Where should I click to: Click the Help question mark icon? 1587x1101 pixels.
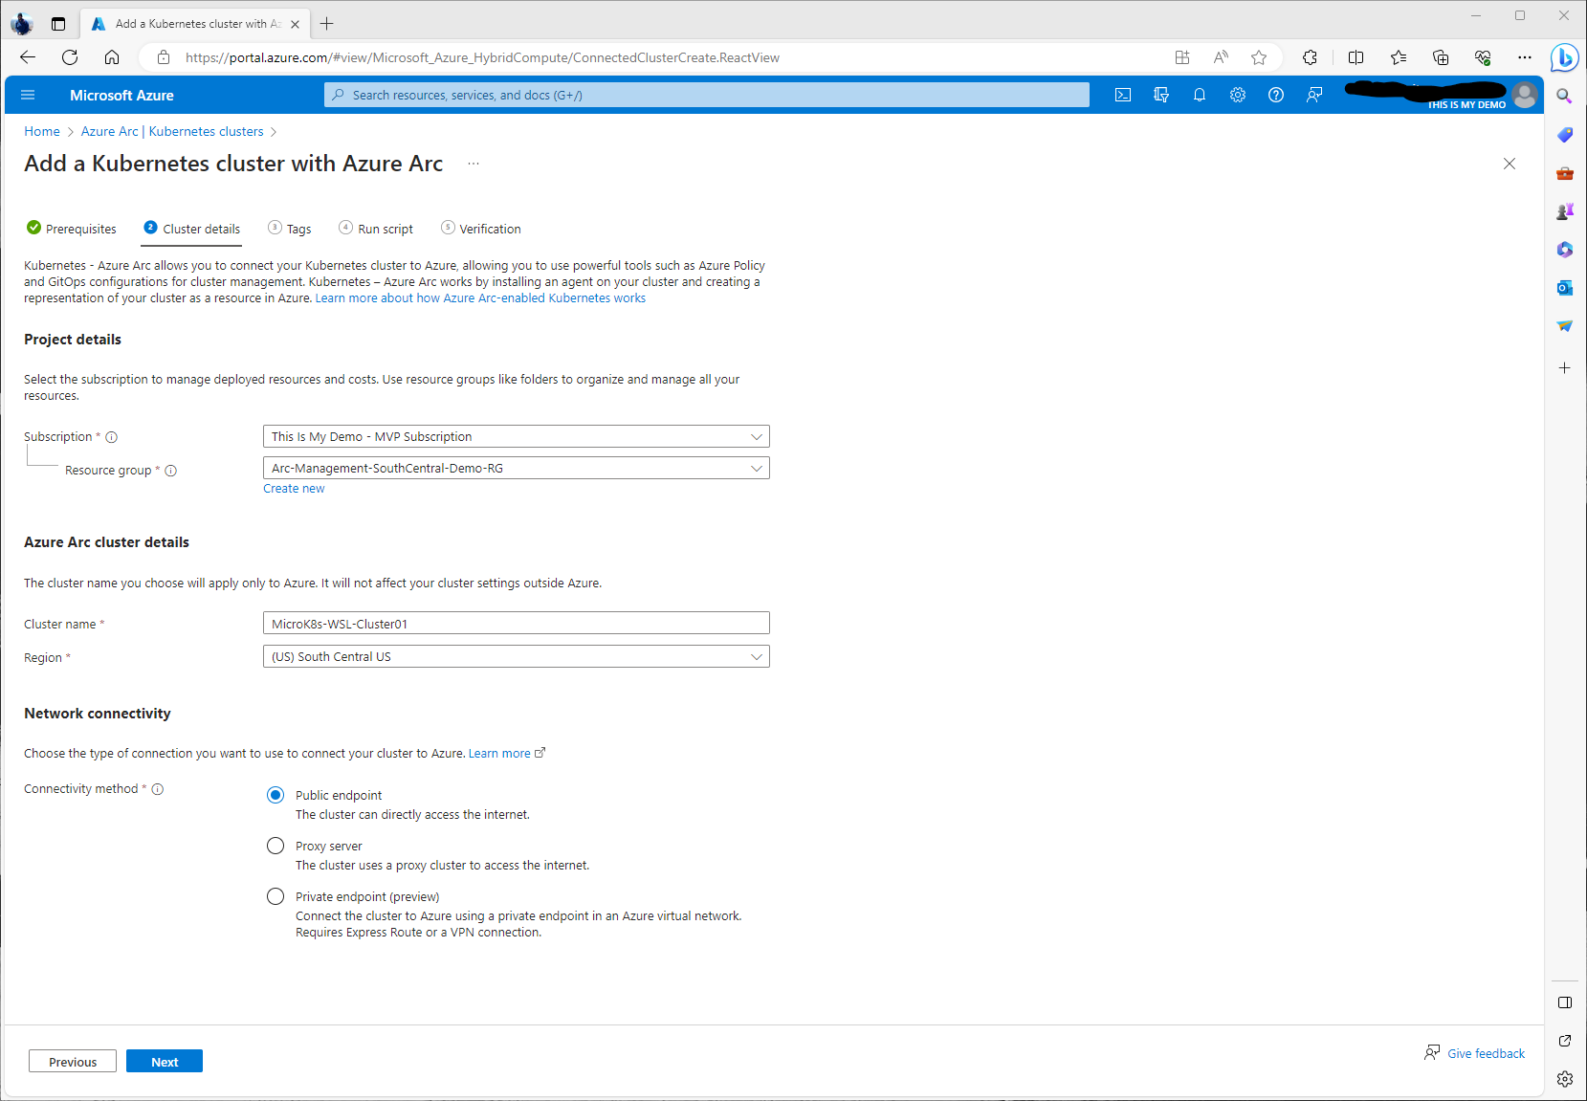point(1275,95)
